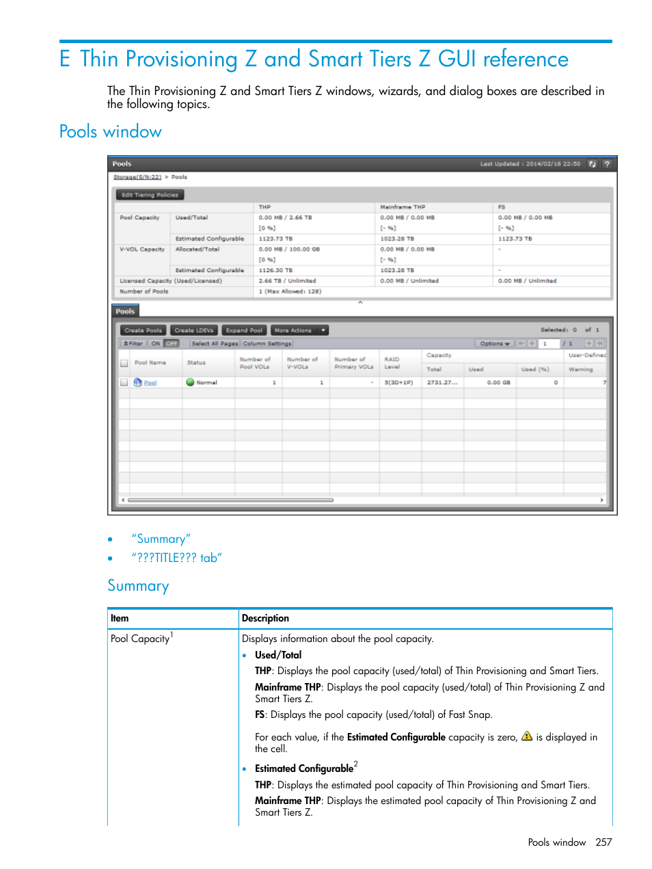652x869 pixels.
Task: Click Select All Pages
Action: (x=215, y=343)
